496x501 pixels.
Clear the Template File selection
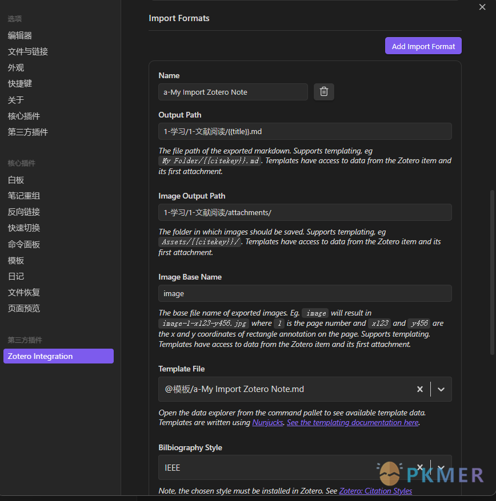click(420, 389)
